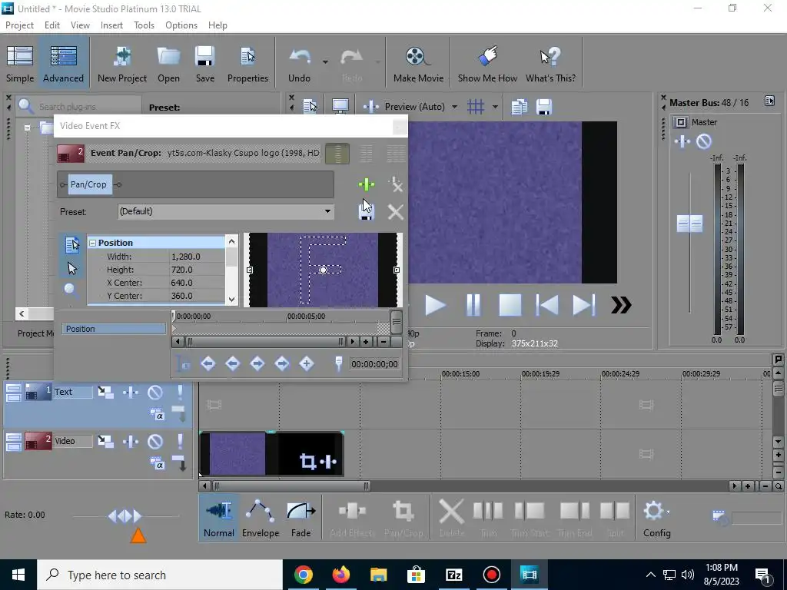Save the Pan/Crop preset with the floppy icon
Screen dimensions: 787x590
pyautogui.click(x=367, y=212)
